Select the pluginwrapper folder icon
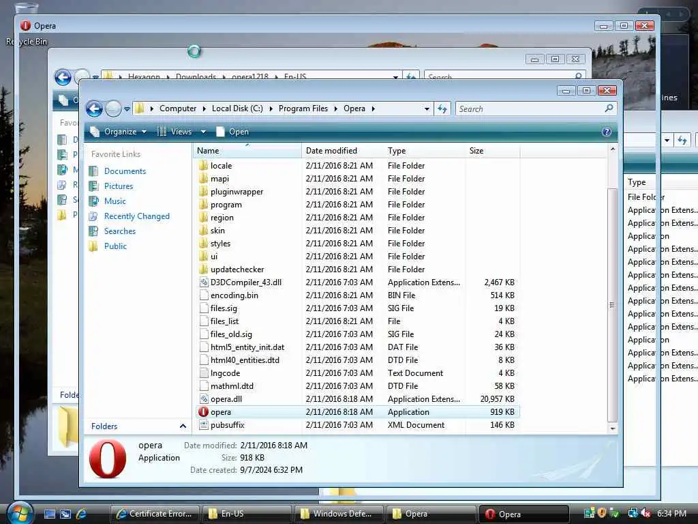Screen dimensions: 698x524 (x=203, y=191)
